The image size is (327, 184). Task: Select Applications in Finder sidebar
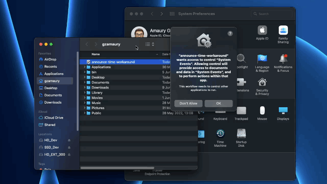click(x=55, y=74)
